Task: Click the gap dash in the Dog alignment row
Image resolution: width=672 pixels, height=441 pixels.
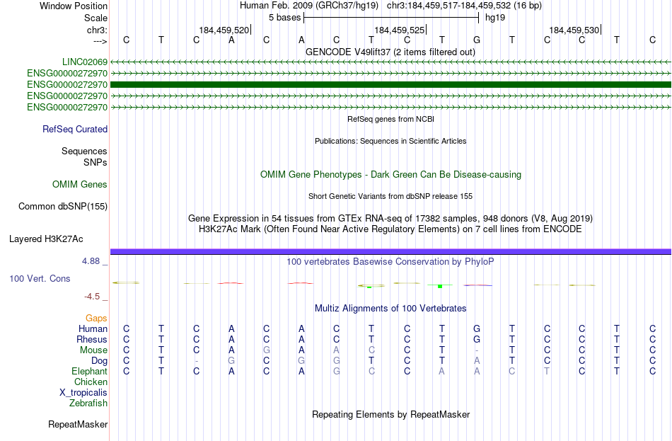Action: coord(196,361)
